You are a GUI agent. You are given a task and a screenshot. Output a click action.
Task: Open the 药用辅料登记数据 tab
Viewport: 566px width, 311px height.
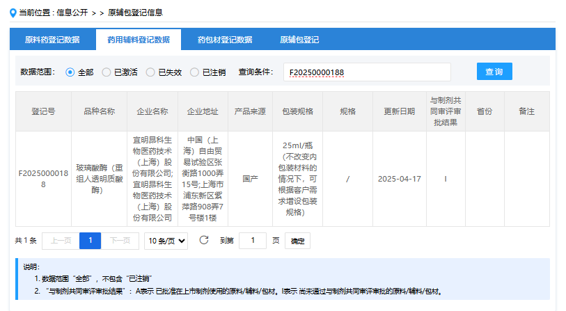pos(138,40)
